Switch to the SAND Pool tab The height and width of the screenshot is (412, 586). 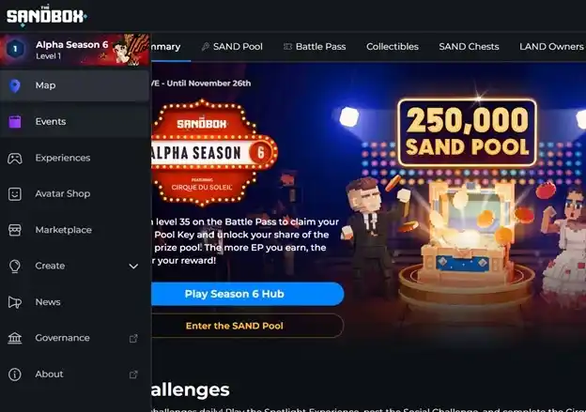[x=232, y=47]
